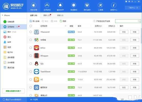Click the Refresh toolbar button
The width and height of the screenshot is (142, 102).
click(x=63, y=21)
